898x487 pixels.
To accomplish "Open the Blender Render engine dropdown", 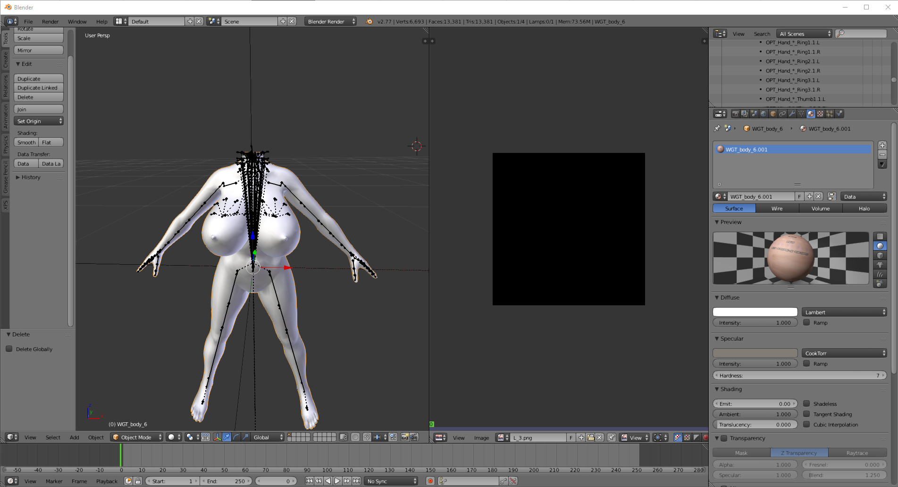I will point(330,22).
